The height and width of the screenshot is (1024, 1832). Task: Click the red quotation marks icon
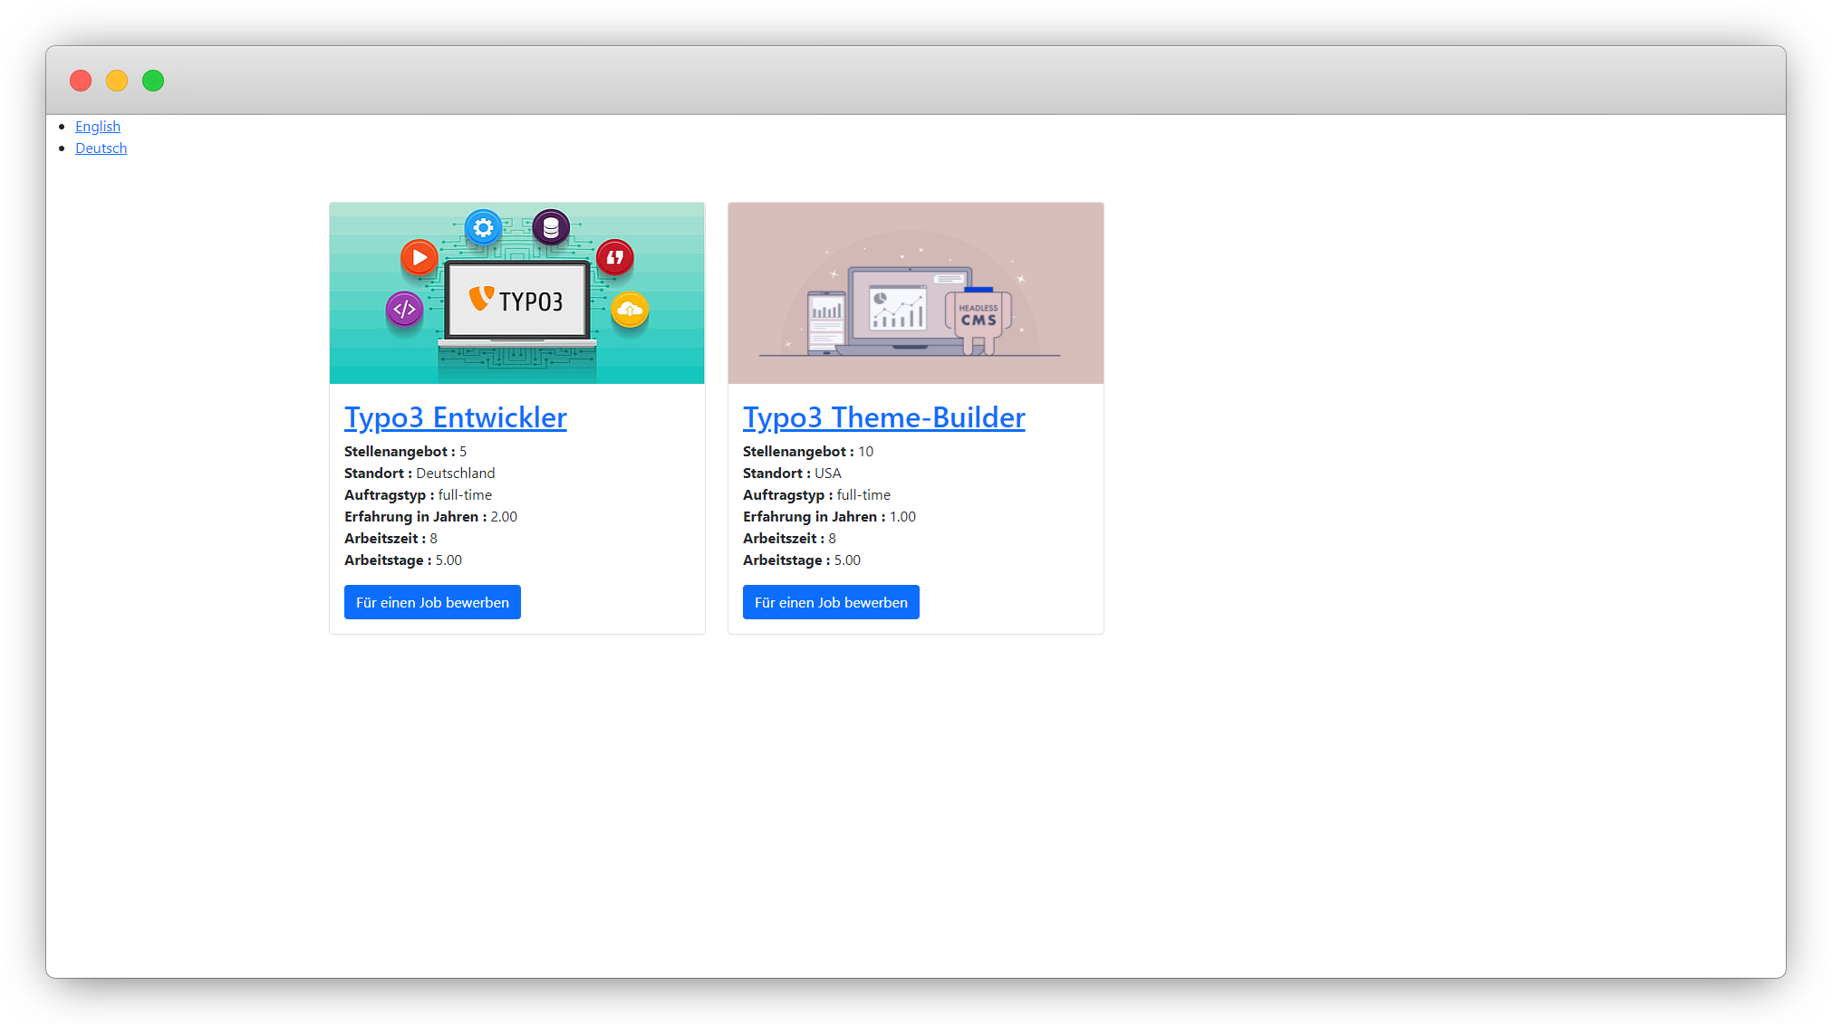pos(614,257)
